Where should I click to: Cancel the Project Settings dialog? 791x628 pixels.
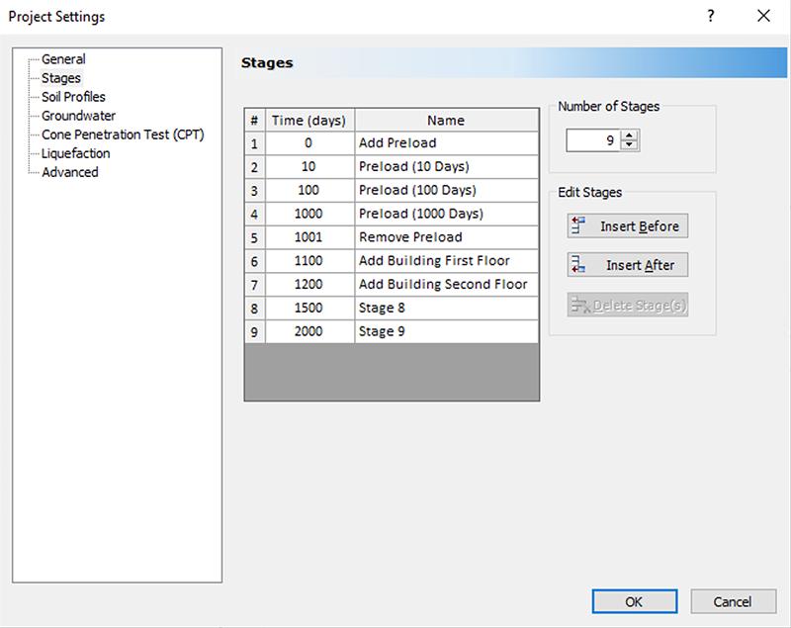pos(733,601)
